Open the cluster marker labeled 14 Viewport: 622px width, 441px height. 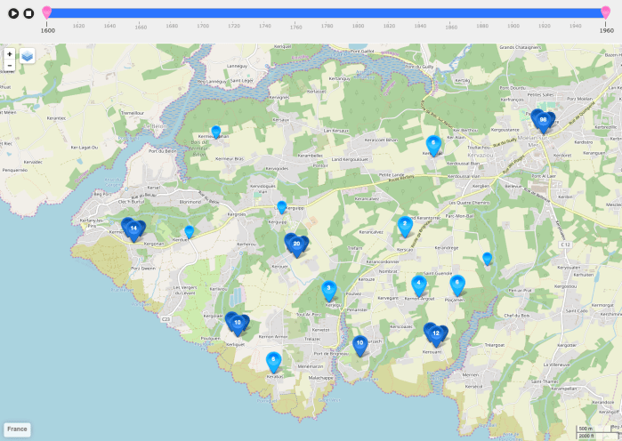(133, 229)
